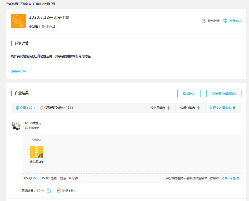The width and height of the screenshot is (249, 201).
Task: Download the 徐世龙.zip archive icon
Action: pos(37,152)
